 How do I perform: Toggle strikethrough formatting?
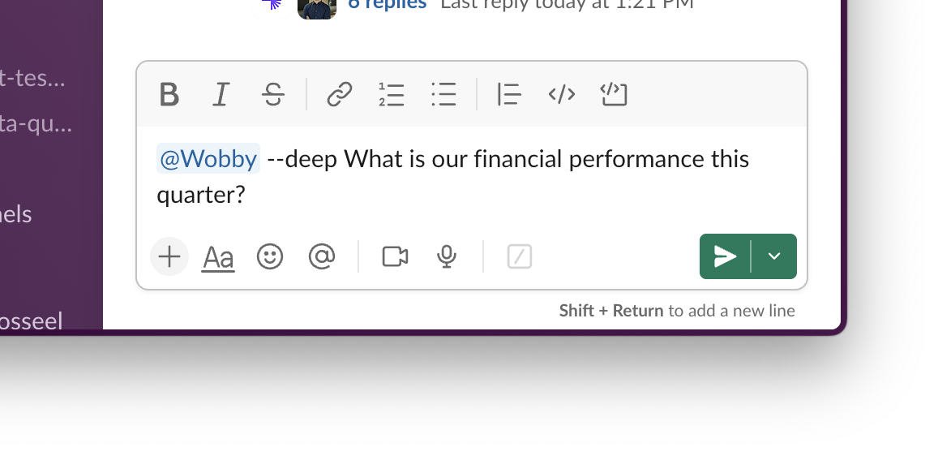coord(273,95)
